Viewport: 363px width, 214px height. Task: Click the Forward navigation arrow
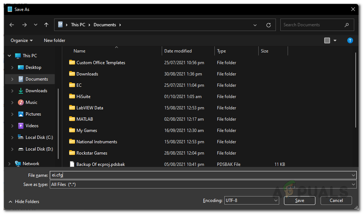[x=24, y=25]
